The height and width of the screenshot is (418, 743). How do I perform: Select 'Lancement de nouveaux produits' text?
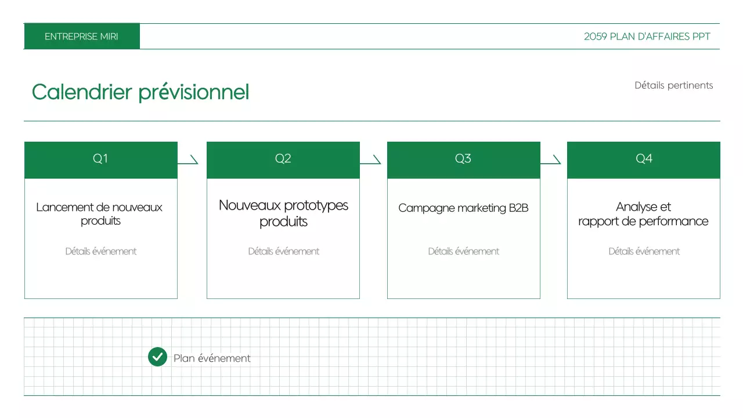point(100,214)
